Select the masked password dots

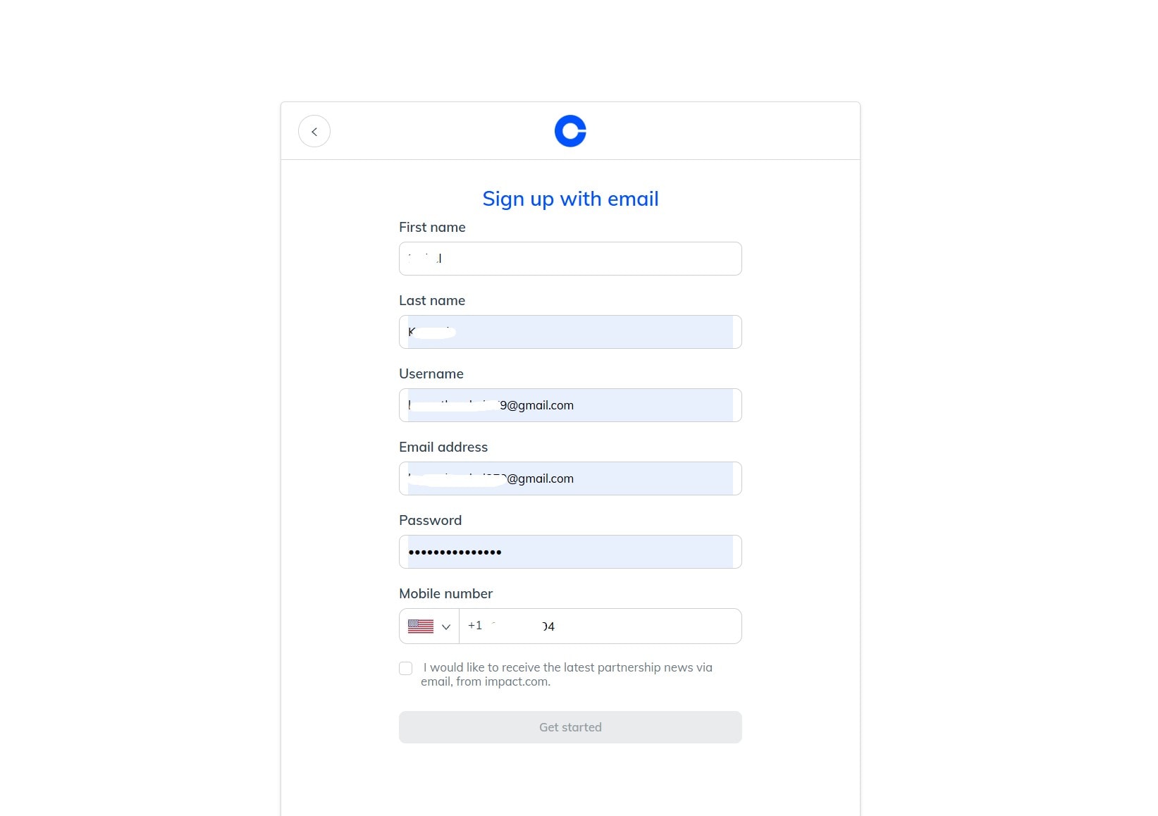pyautogui.click(x=455, y=552)
